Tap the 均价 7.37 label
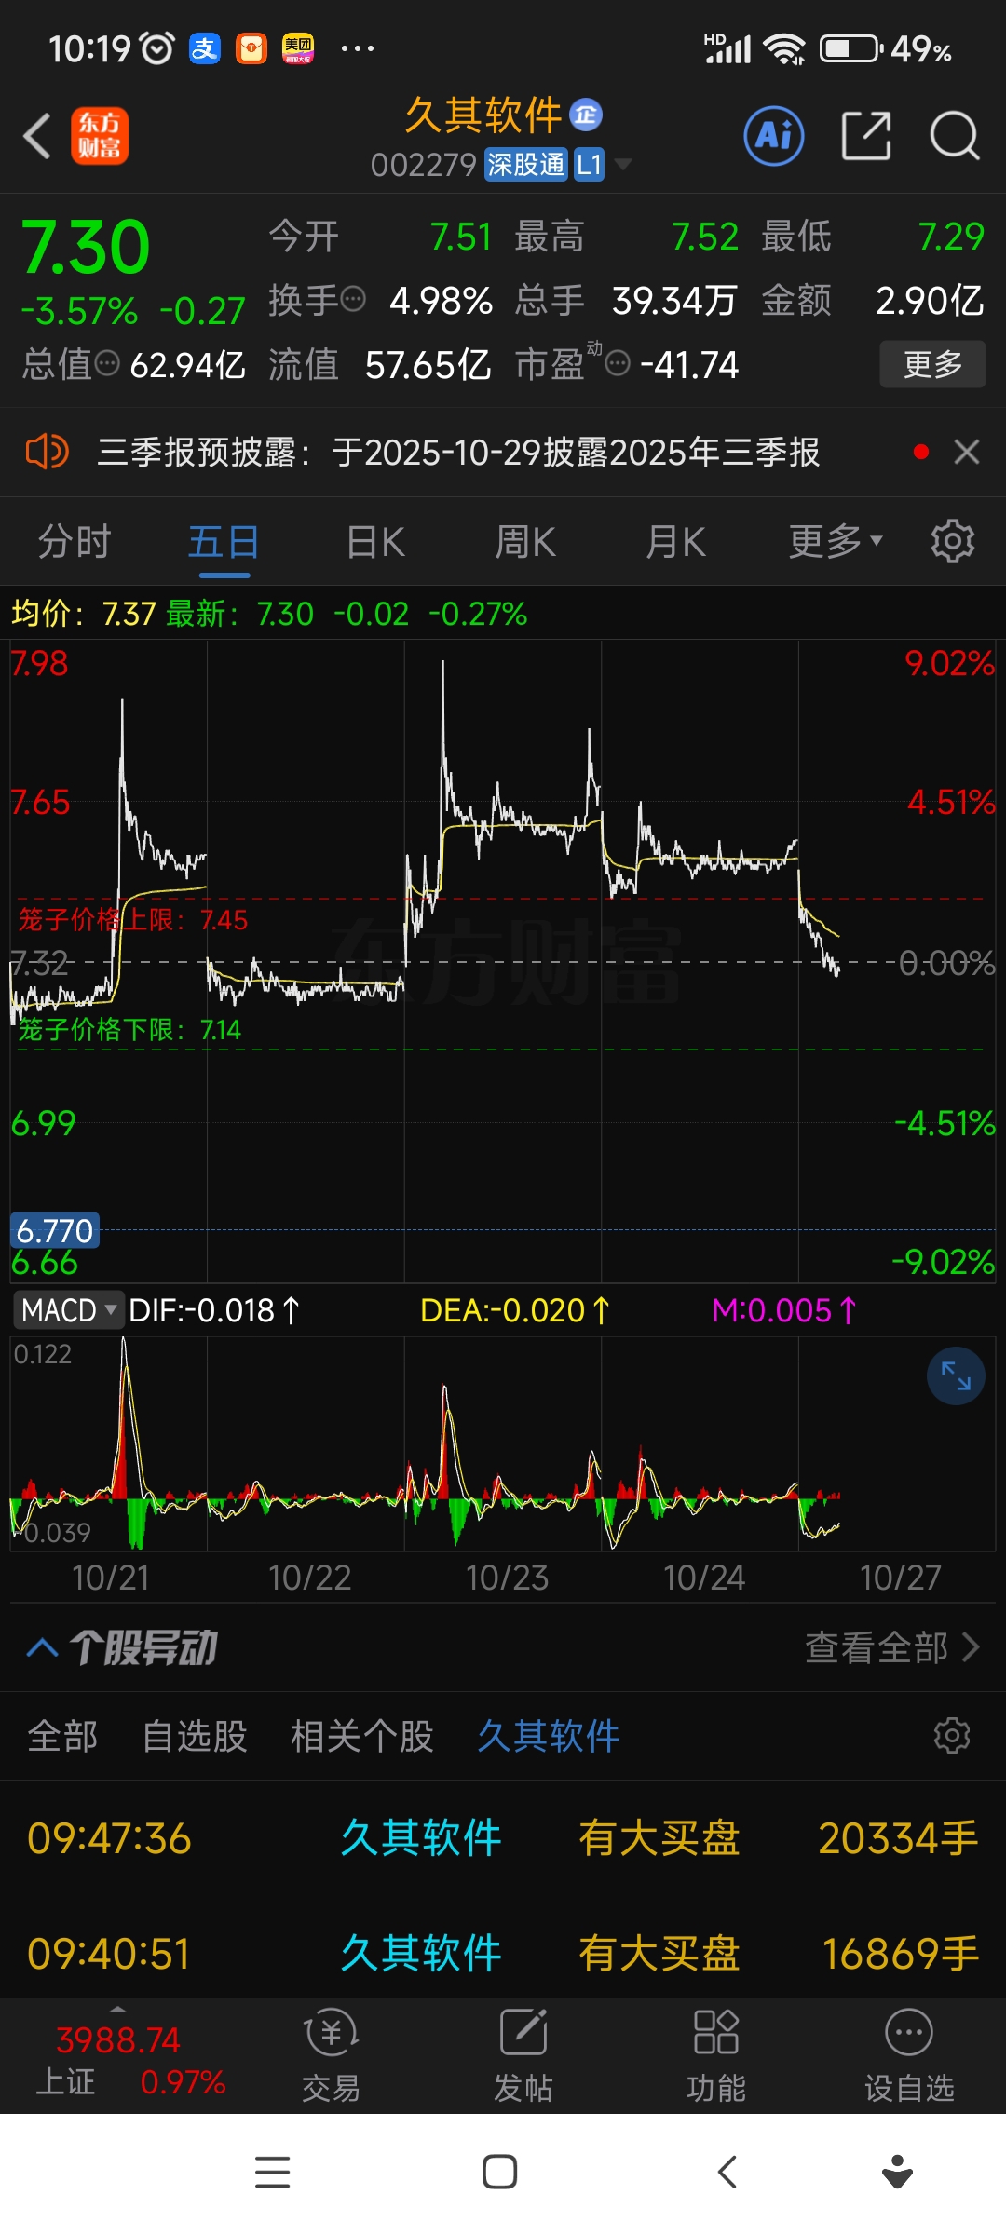 [x=83, y=614]
